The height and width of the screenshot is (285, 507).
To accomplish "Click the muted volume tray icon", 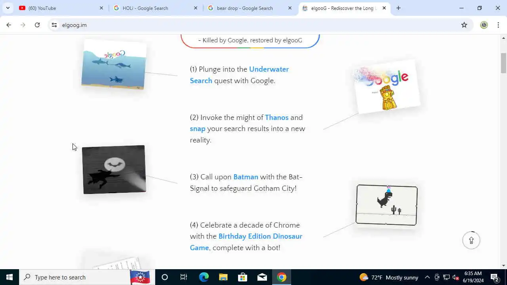I will pos(456,277).
